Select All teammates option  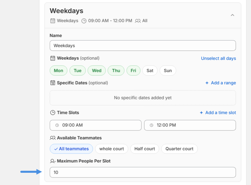pyautogui.click(x=71, y=149)
